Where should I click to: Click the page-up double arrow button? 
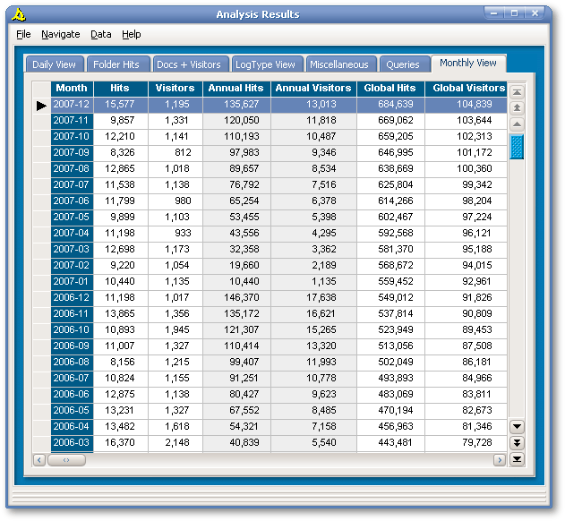coord(517,107)
